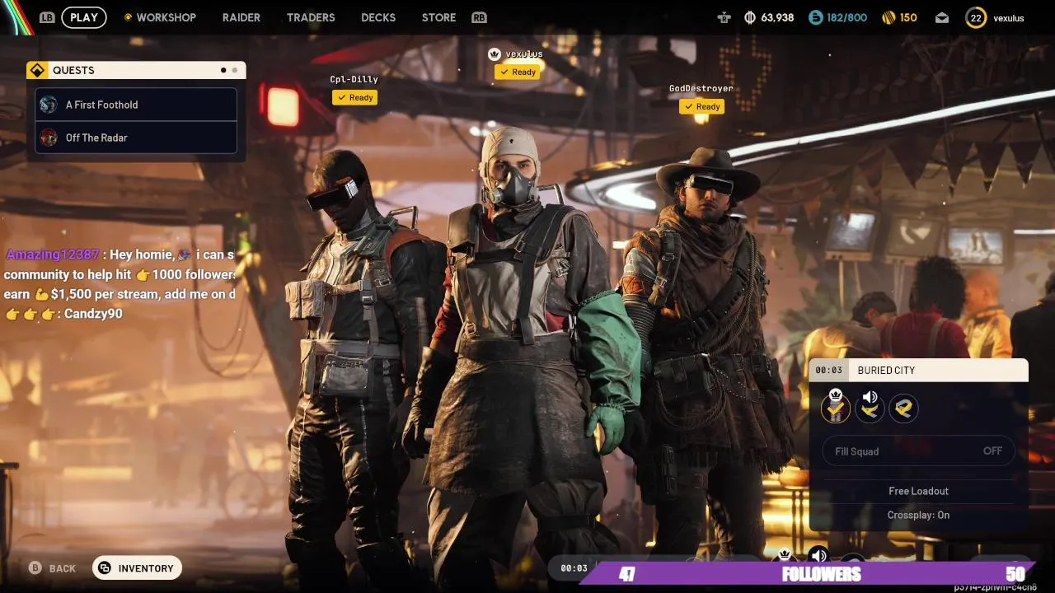1055x593 pixels.
Task: Click GodDestroyer's Ready badge
Action: point(701,106)
